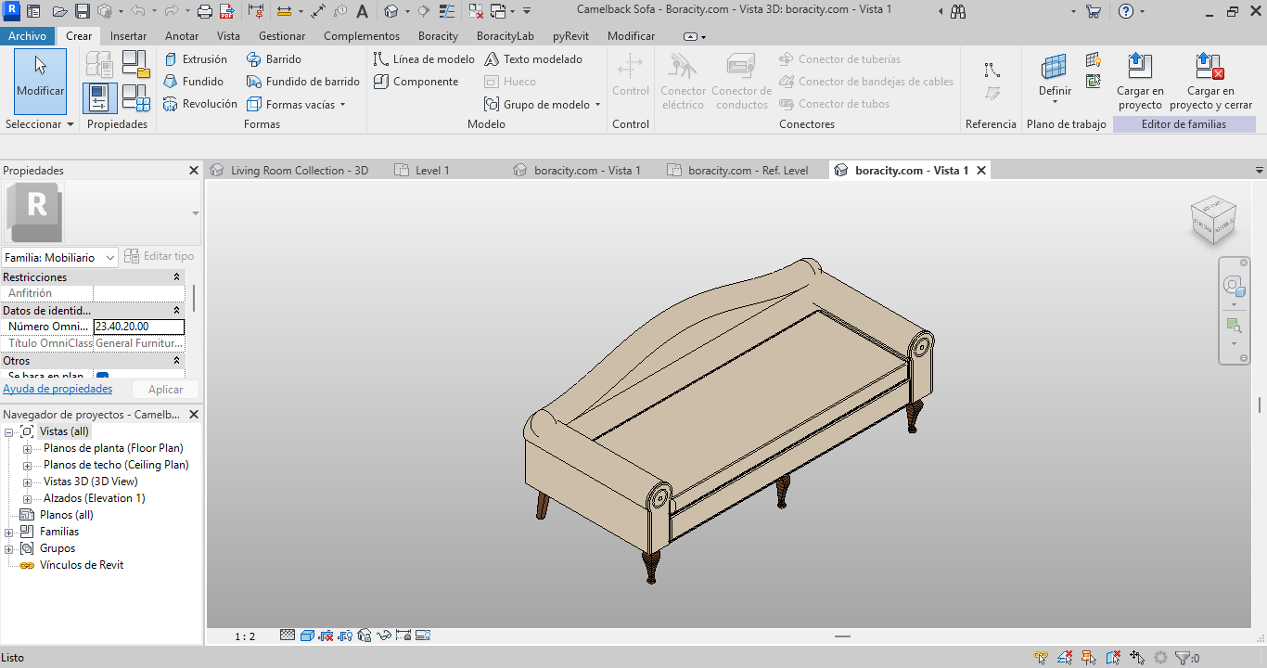Click the Número OmniClass input field
Screen dimensions: 1267x668
[x=139, y=327]
